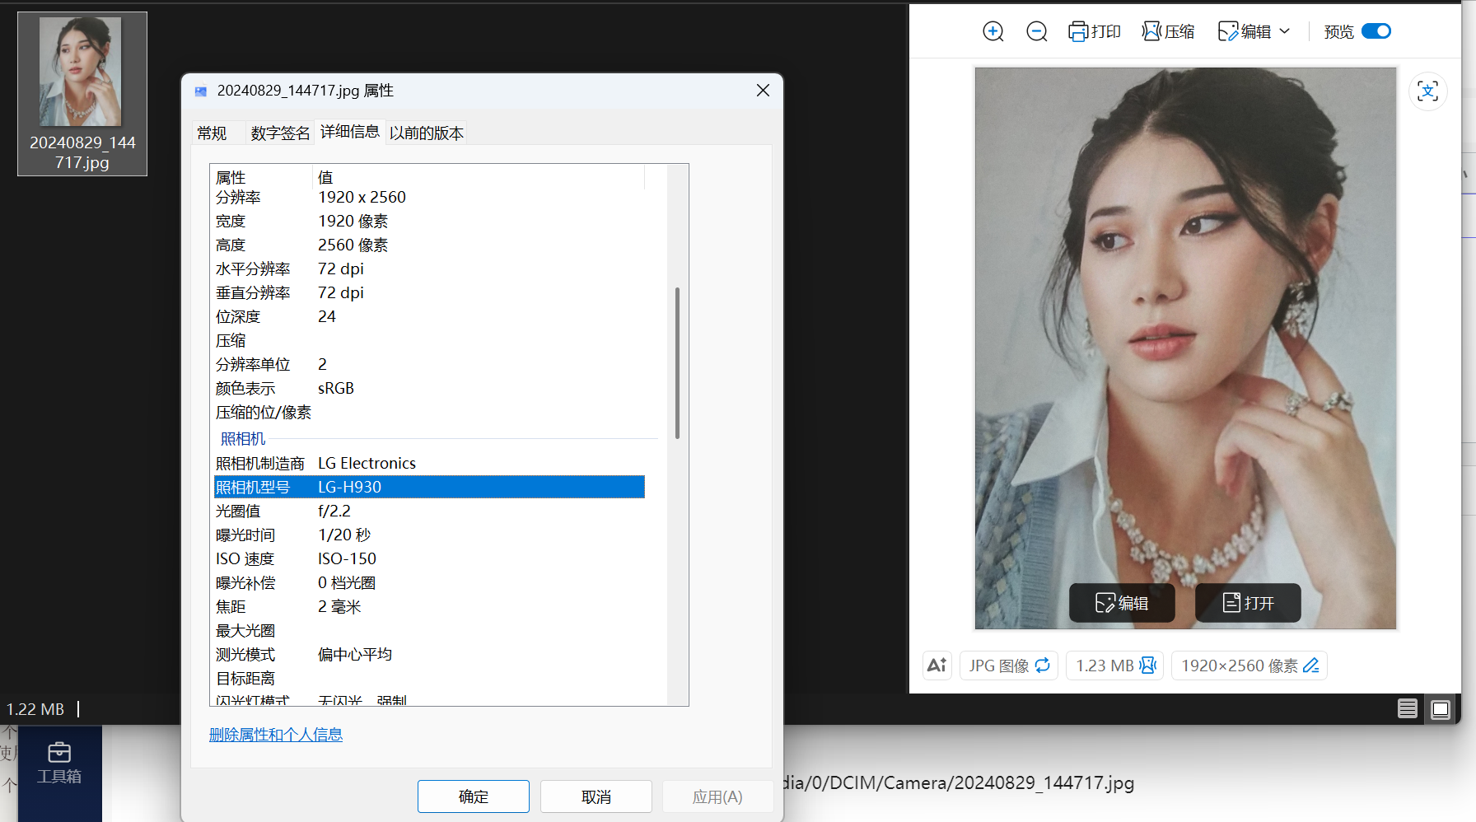Open the 数字签名 tab
Image resolution: width=1476 pixels, height=822 pixels.
click(x=280, y=133)
